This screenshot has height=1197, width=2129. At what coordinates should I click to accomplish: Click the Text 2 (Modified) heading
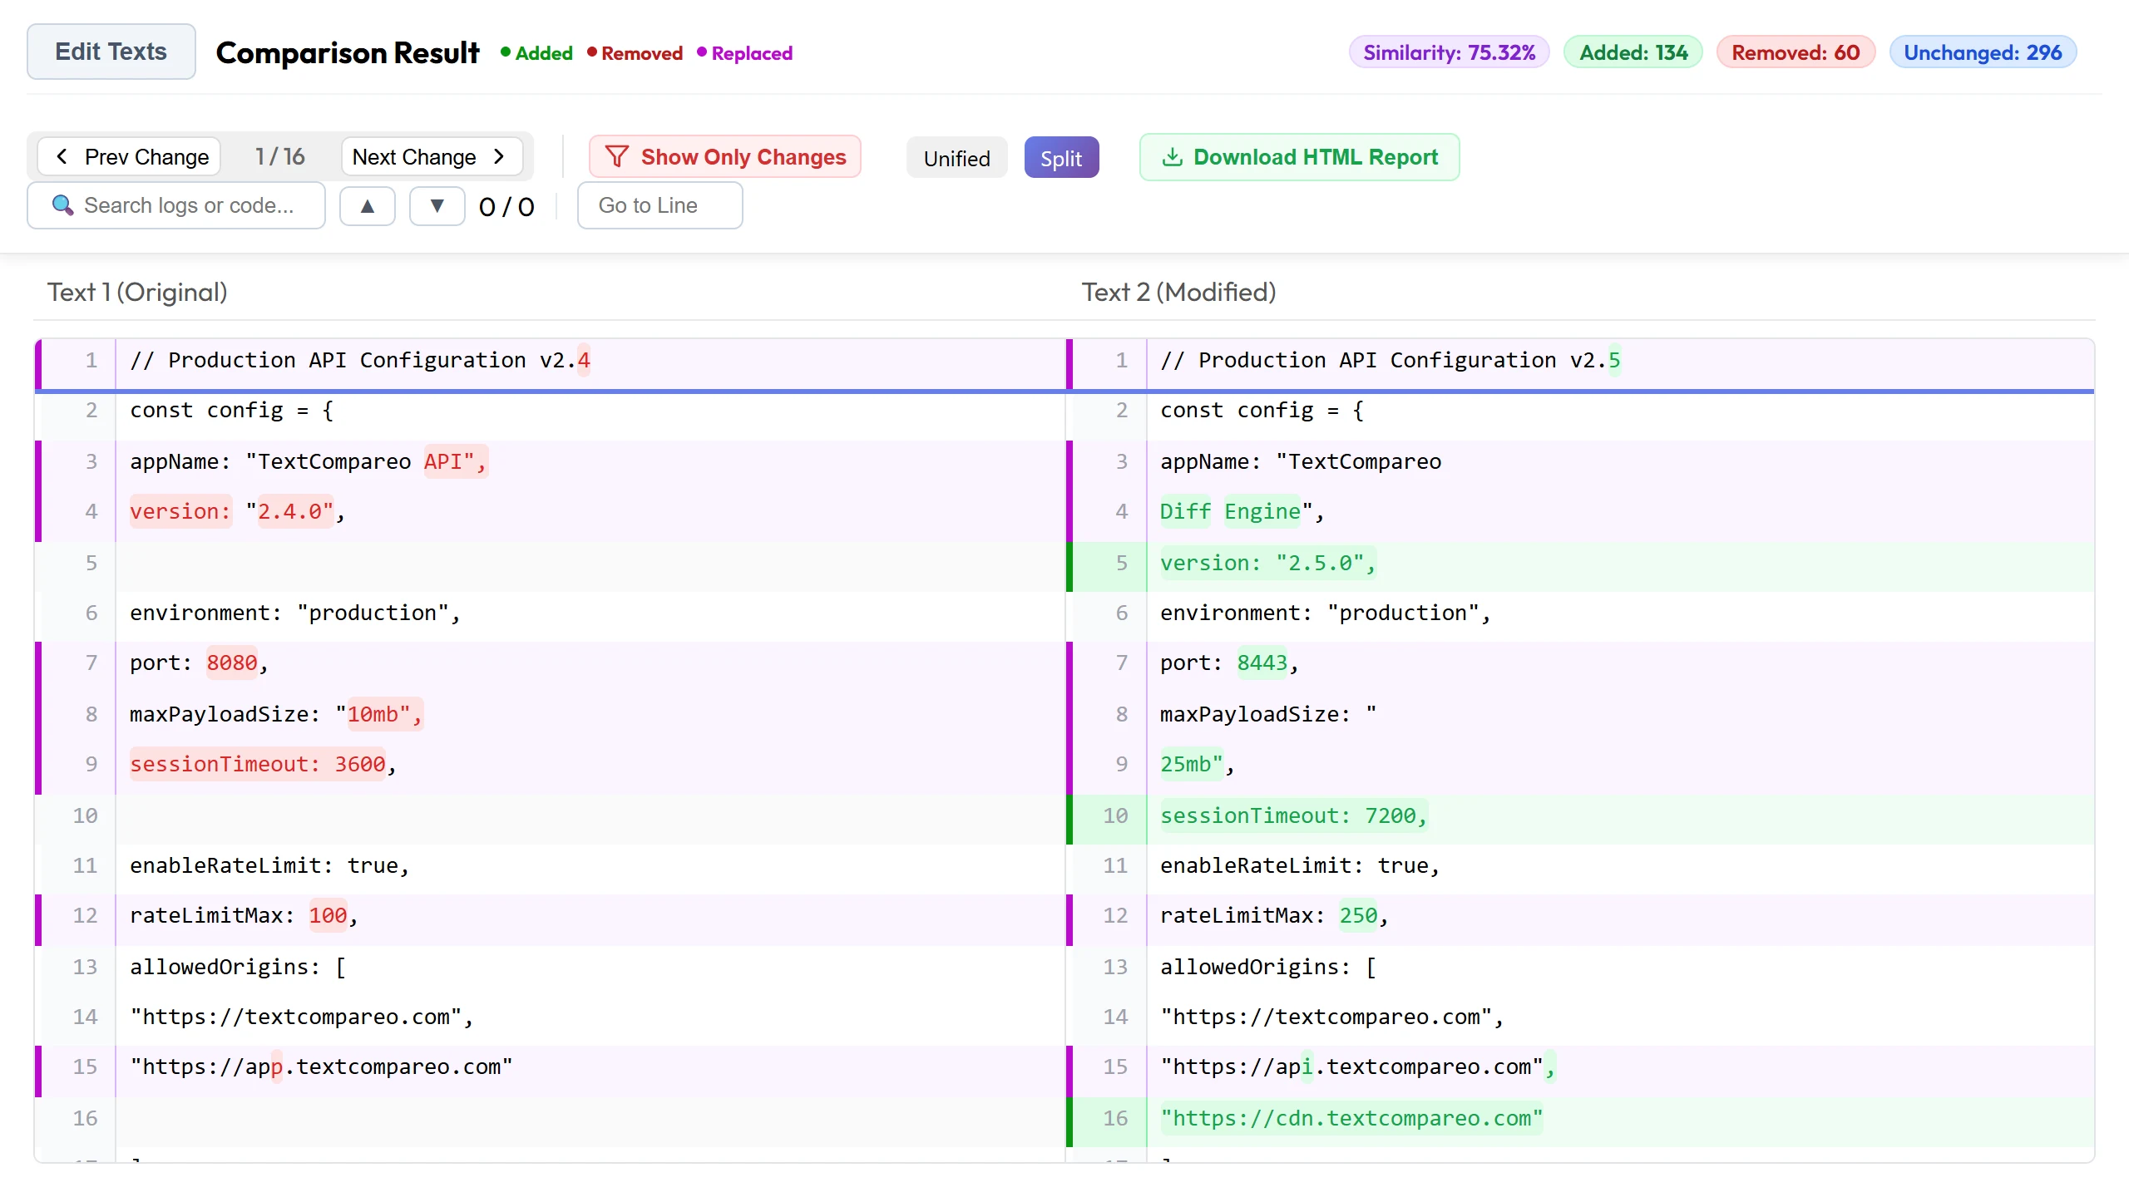coord(1178,292)
